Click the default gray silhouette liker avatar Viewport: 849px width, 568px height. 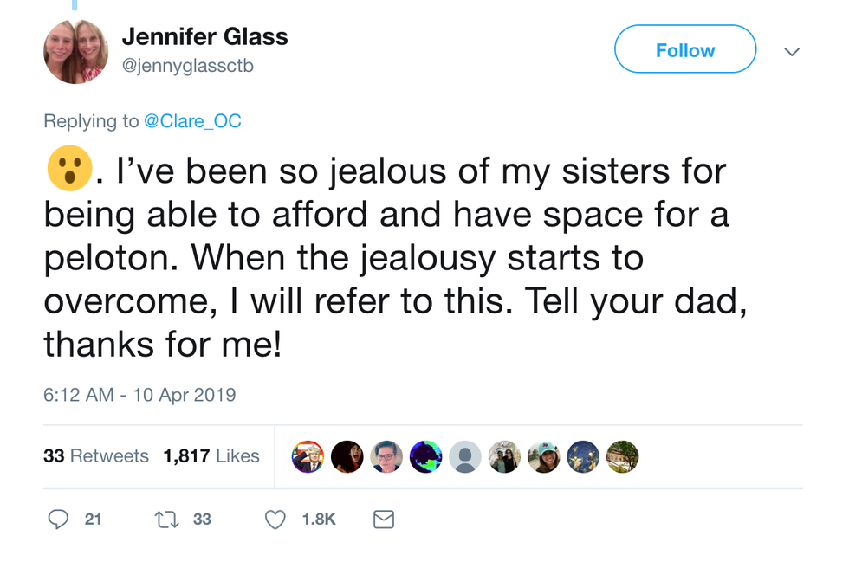click(x=465, y=456)
